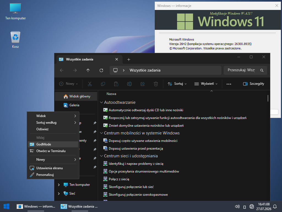This screenshot has height=212, width=282.
Task: Switch to Windows — informacje taskbar button
Action: pyautogui.click(x=36, y=206)
